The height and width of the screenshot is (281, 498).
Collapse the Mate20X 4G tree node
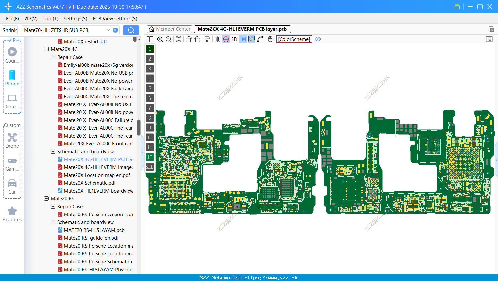pos(46,49)
